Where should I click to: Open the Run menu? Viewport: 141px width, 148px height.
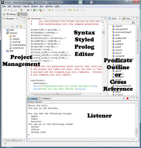[41, 6]
